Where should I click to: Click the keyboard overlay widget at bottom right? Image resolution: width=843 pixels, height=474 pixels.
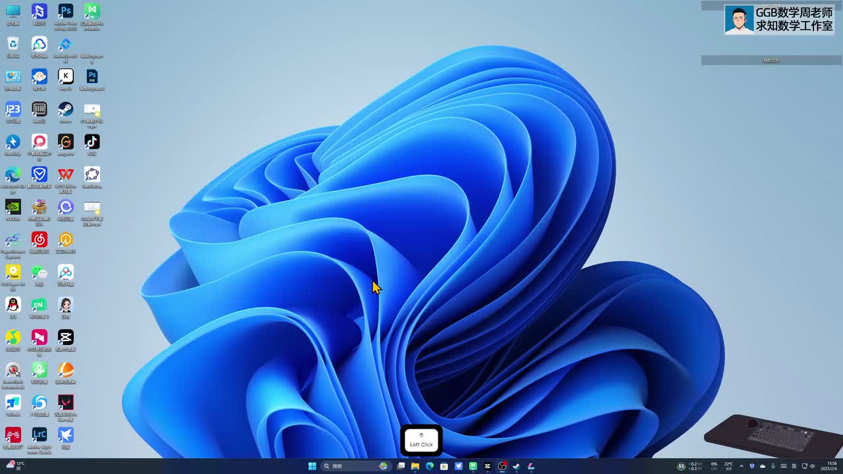click(772, 434)
